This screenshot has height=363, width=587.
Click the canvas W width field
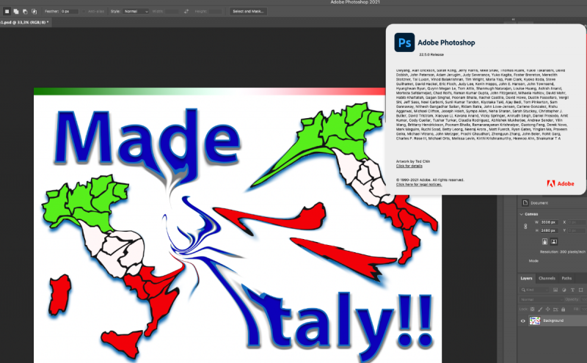click(549, 222)
